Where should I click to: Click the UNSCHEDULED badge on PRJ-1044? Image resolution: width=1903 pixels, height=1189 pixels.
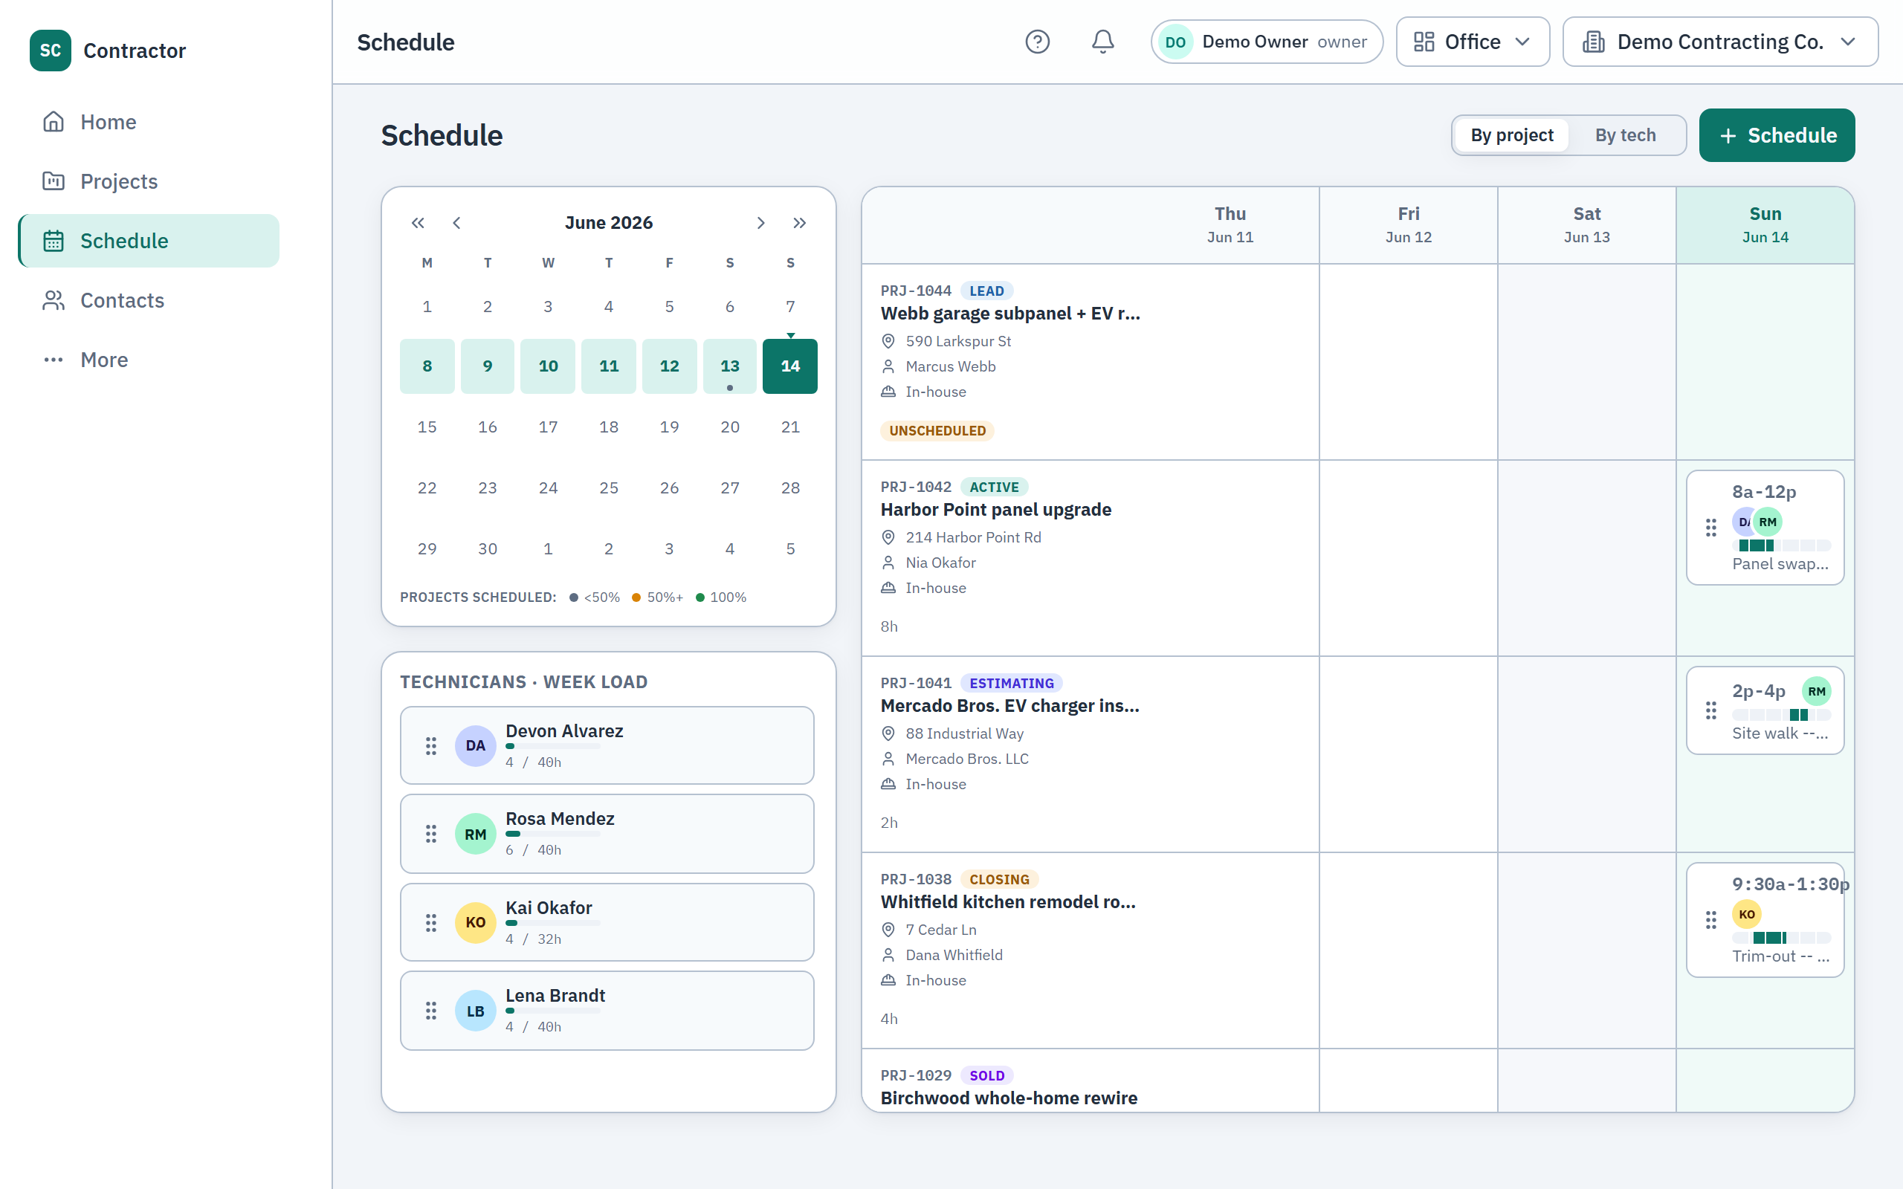(x=937, y=431)
